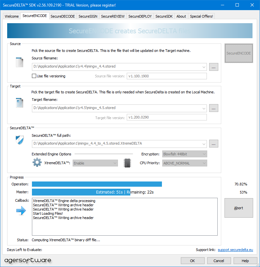The height and width of the screenshot is (267, 260).
Task: Minimize the SecureDELTA SDK window
Action: 223,5
